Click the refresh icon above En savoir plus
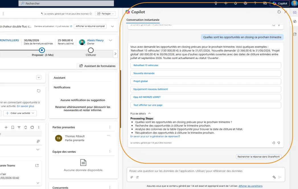 click(39, 91)
